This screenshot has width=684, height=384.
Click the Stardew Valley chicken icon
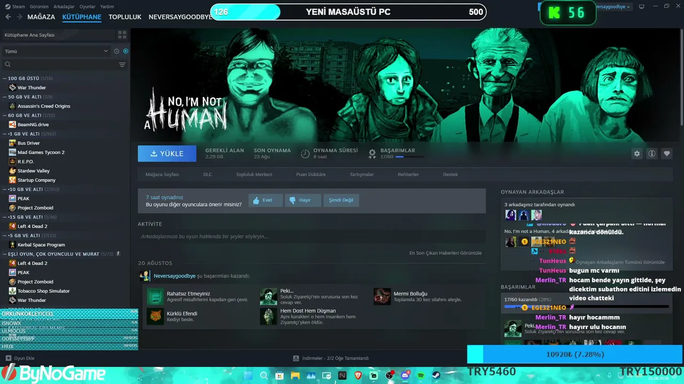click(12, 171)
